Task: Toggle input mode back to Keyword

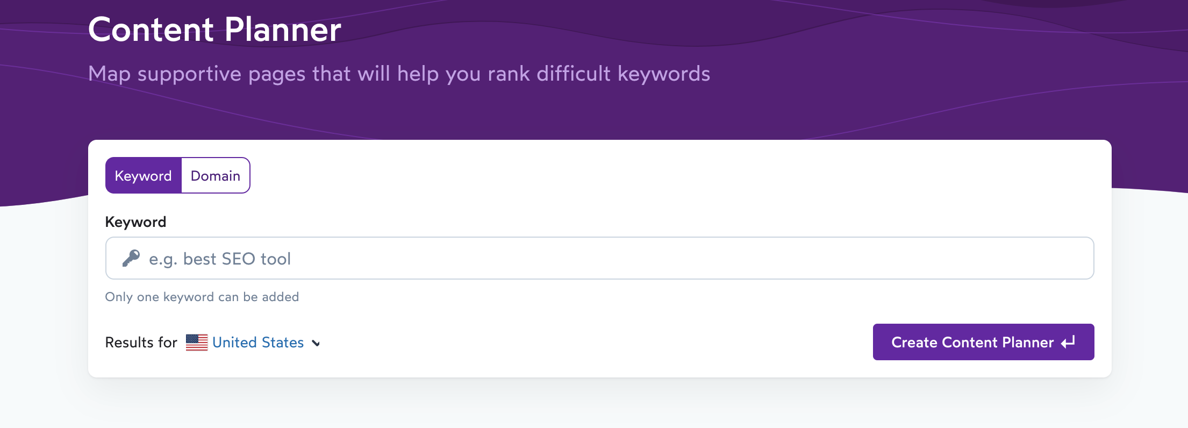Action: tap(144, 176)
